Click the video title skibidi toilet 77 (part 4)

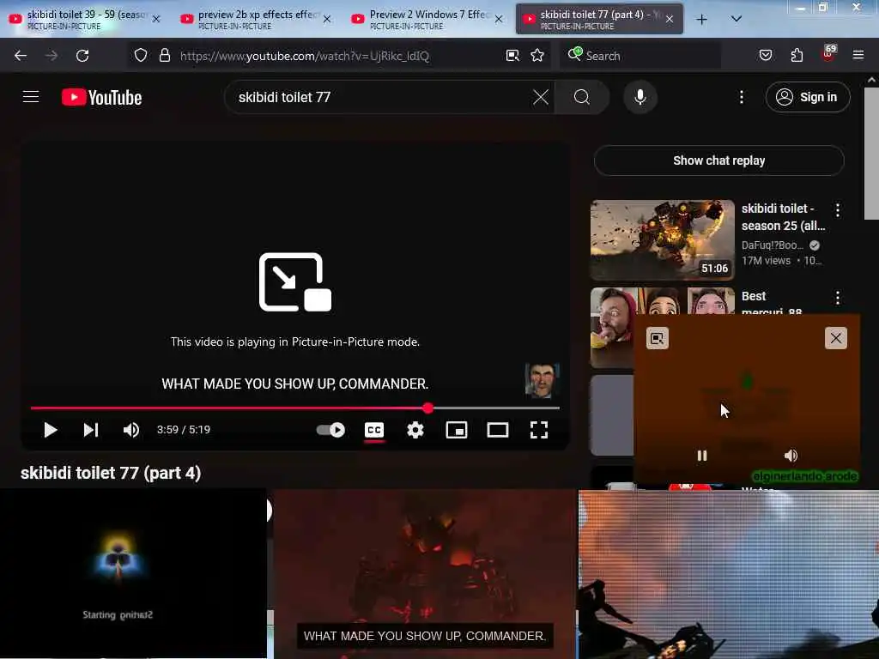tap(111, 473)
